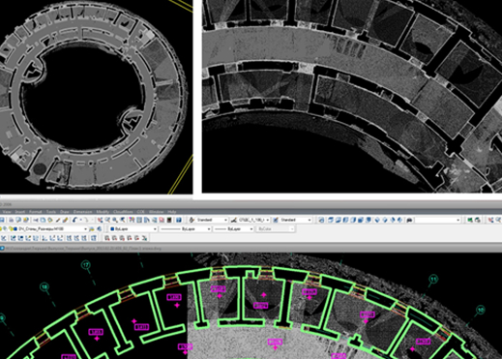Open the Dimension menu
The image size is (502, 359).
point(82,212)
